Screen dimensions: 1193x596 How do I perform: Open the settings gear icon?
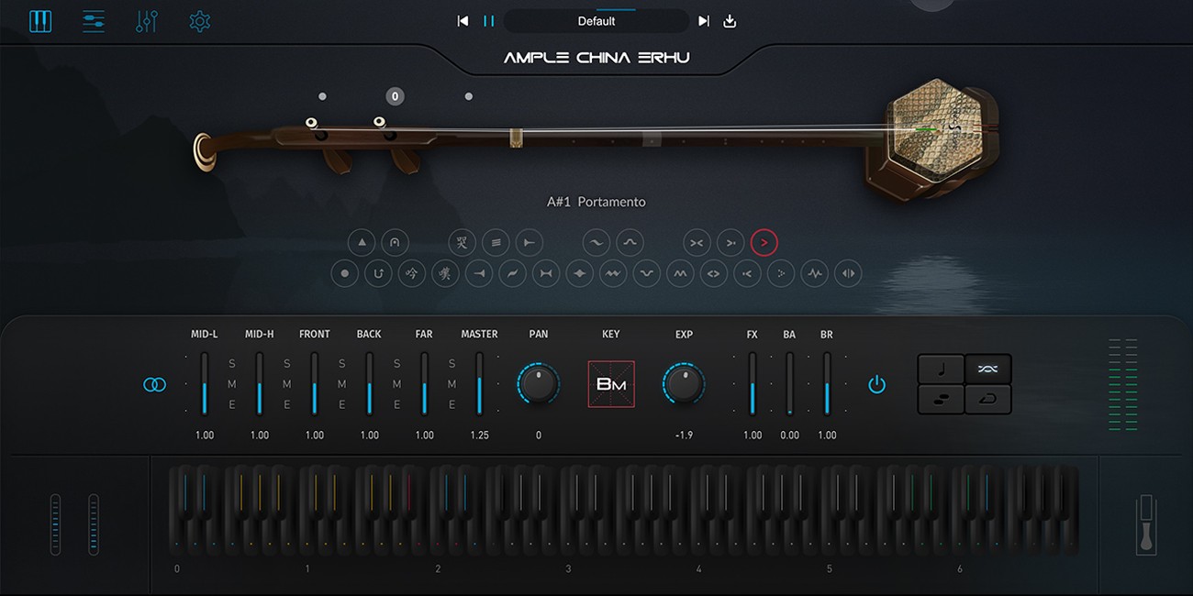click(x=199, y=21)
